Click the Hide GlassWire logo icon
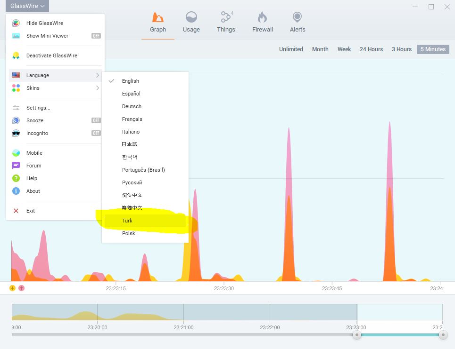 click(x=16, y=23)
